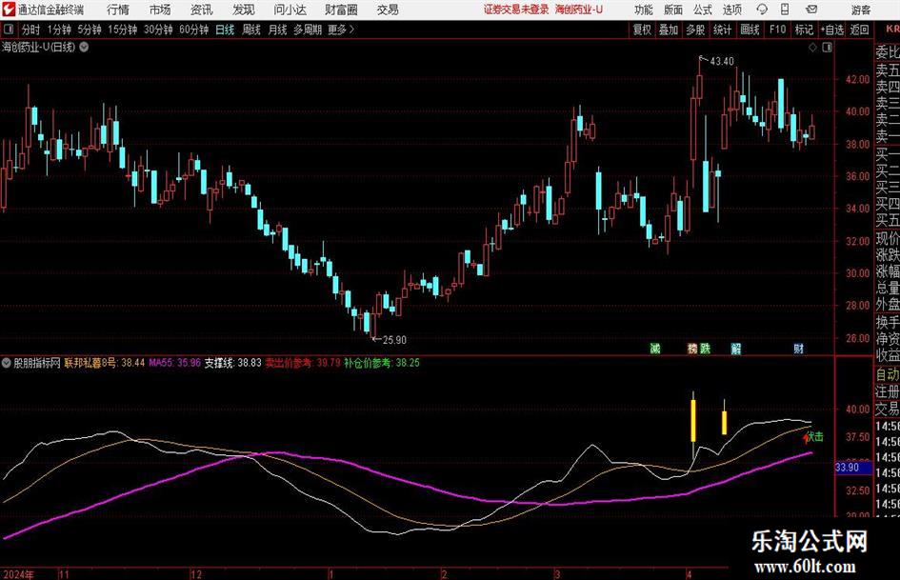Open the 问小达 menu
The height and width of the screenshot is (580, 900).
[290, 10]
